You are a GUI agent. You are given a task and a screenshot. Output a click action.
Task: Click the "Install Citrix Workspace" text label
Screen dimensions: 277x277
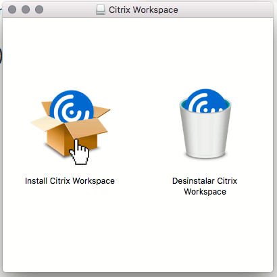pyautogui.click(x=70, y=181)
